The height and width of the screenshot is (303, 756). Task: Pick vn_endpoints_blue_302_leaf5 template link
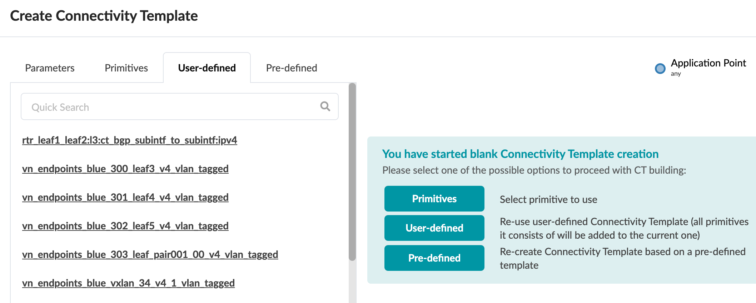tap(125, 226)
